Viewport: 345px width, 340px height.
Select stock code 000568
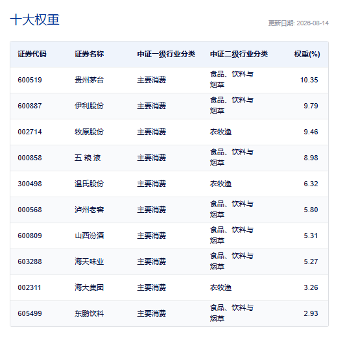[30, 210]
